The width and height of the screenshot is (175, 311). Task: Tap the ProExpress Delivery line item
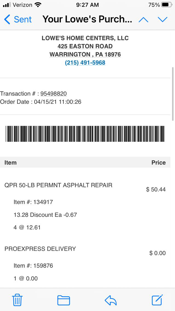tap(40, 249)
